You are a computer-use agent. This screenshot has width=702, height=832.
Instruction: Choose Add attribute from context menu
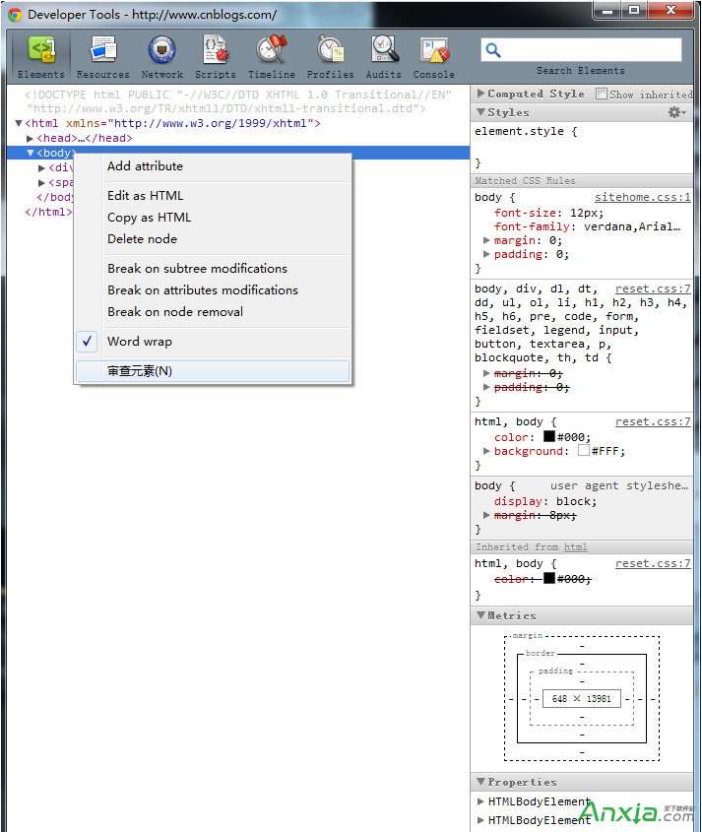coord(213,166)
